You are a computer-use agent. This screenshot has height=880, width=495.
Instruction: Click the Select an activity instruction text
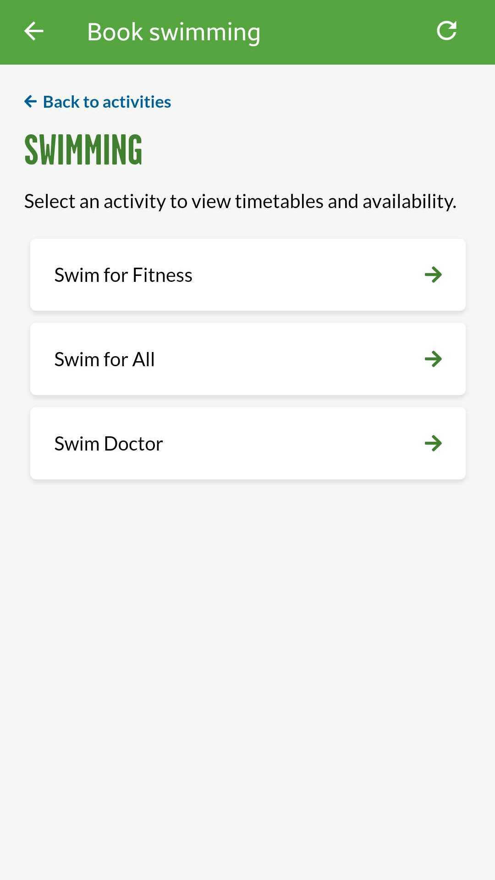240,201
